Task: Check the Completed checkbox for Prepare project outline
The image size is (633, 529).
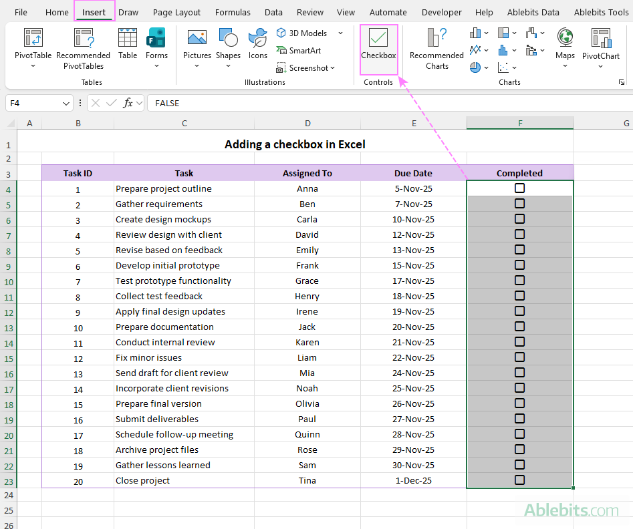Action: tap(519, 188)
